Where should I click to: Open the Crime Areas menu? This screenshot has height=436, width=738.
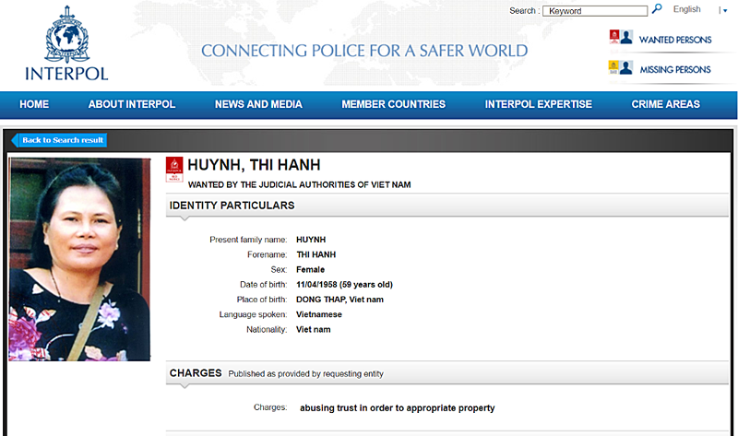(665, 105)
